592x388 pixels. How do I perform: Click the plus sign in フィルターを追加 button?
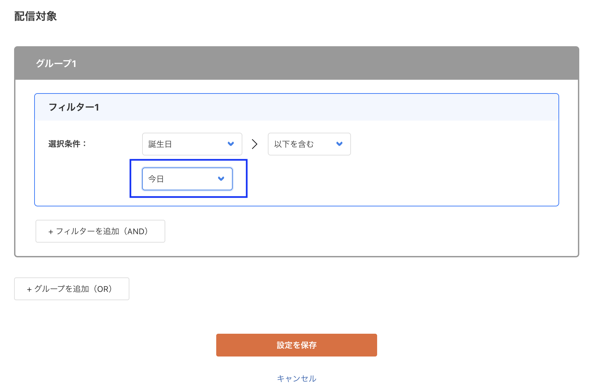(x=51, y=232)
